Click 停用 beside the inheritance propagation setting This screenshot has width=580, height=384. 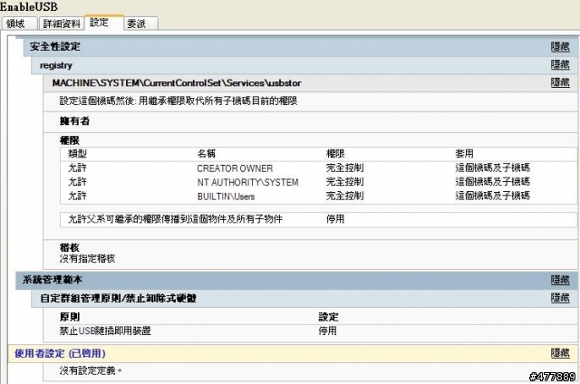pyautogui.click(x=335, y=219)
